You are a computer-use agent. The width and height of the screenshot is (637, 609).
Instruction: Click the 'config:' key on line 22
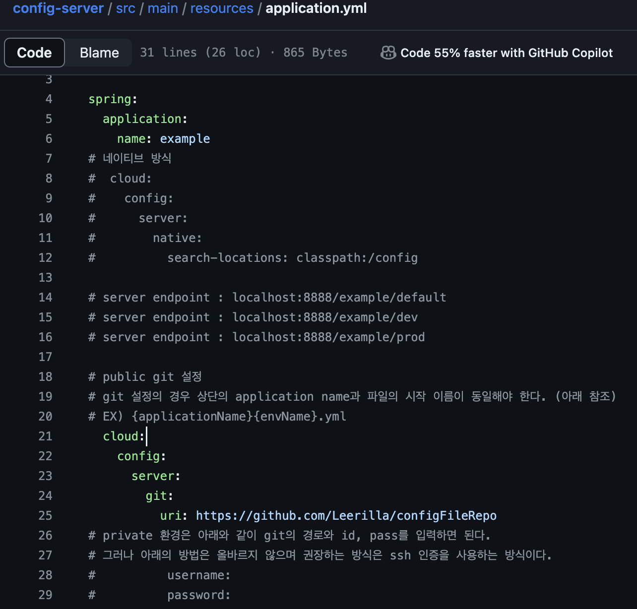click(142, 456)
